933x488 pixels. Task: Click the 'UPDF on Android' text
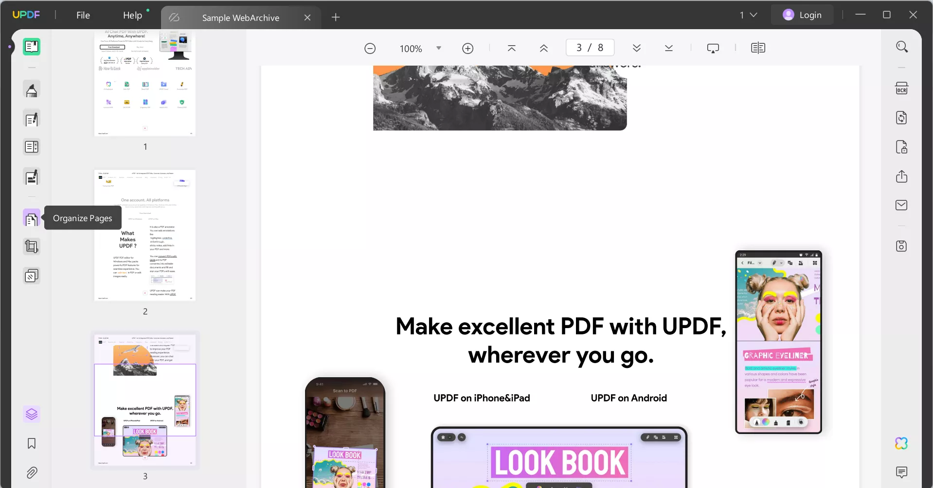point(628,398)
